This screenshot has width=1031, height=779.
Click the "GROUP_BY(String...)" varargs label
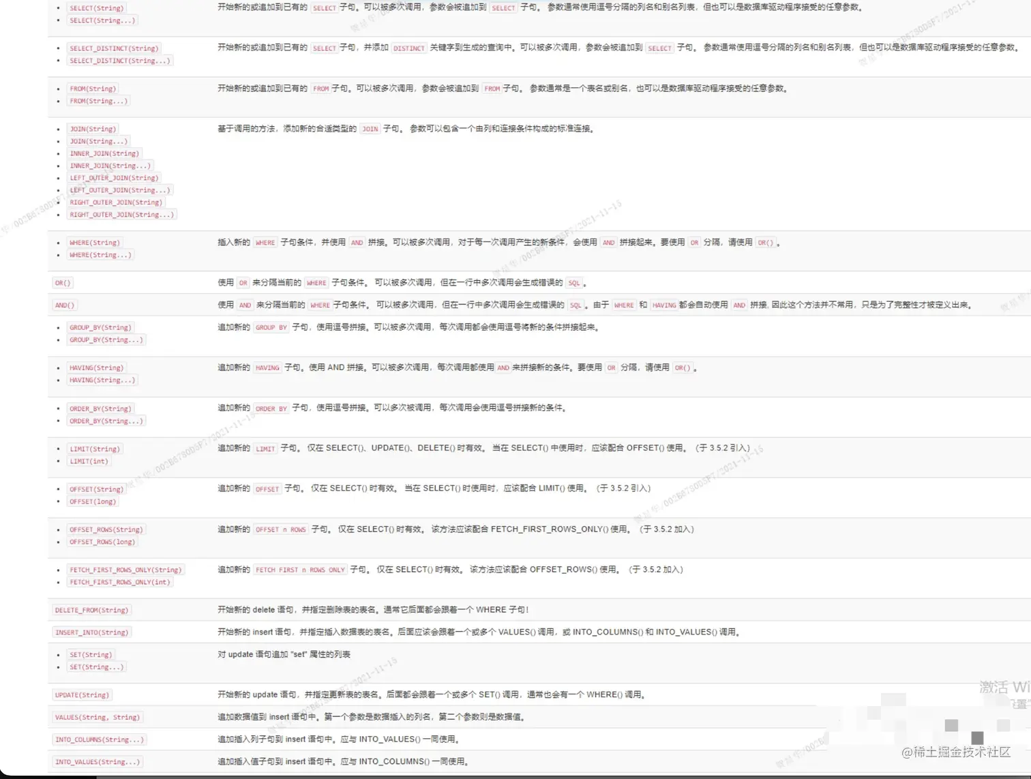click(x=106, y=339)
